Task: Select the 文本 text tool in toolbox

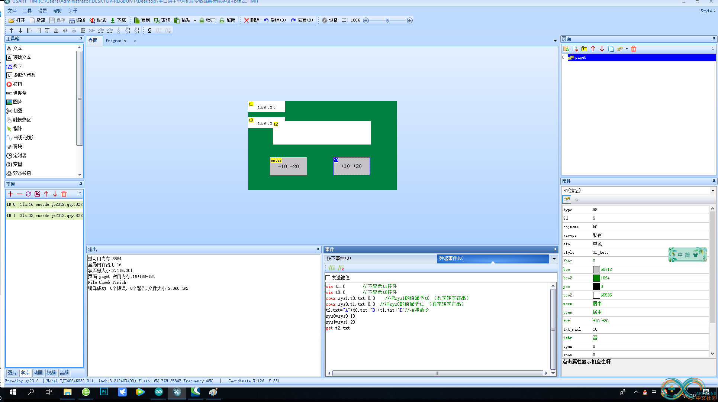Action: pyautogui.click(x=15, y=48)
